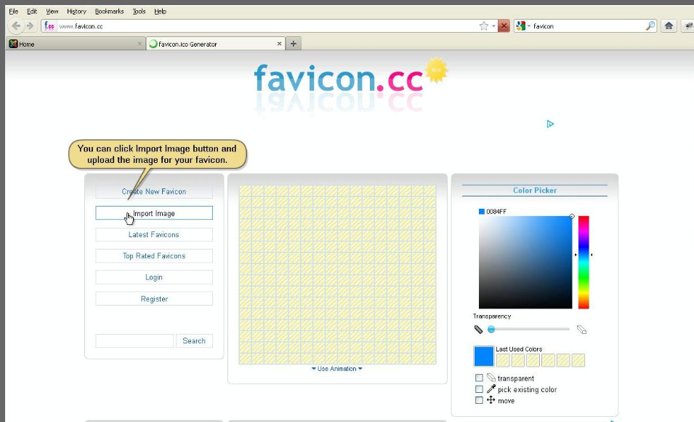
Task: Click the Home tab's favicon
Action: (13, 44)
